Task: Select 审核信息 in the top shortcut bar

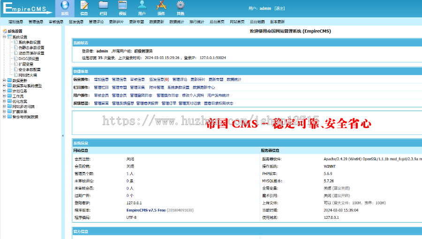Action: tap(56, 22)
